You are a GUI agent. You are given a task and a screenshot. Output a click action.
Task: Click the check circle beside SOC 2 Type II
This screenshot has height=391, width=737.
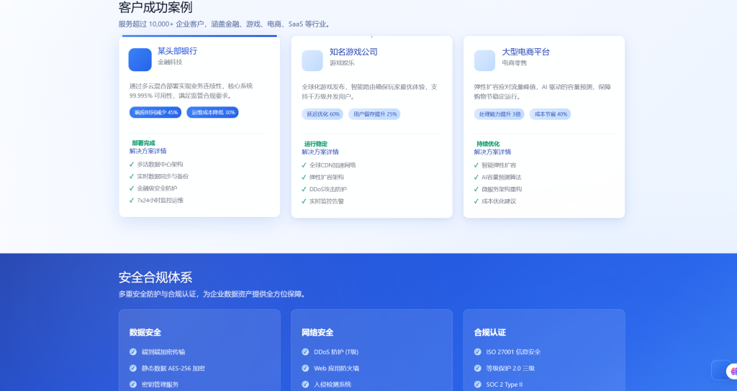point(478,385)
